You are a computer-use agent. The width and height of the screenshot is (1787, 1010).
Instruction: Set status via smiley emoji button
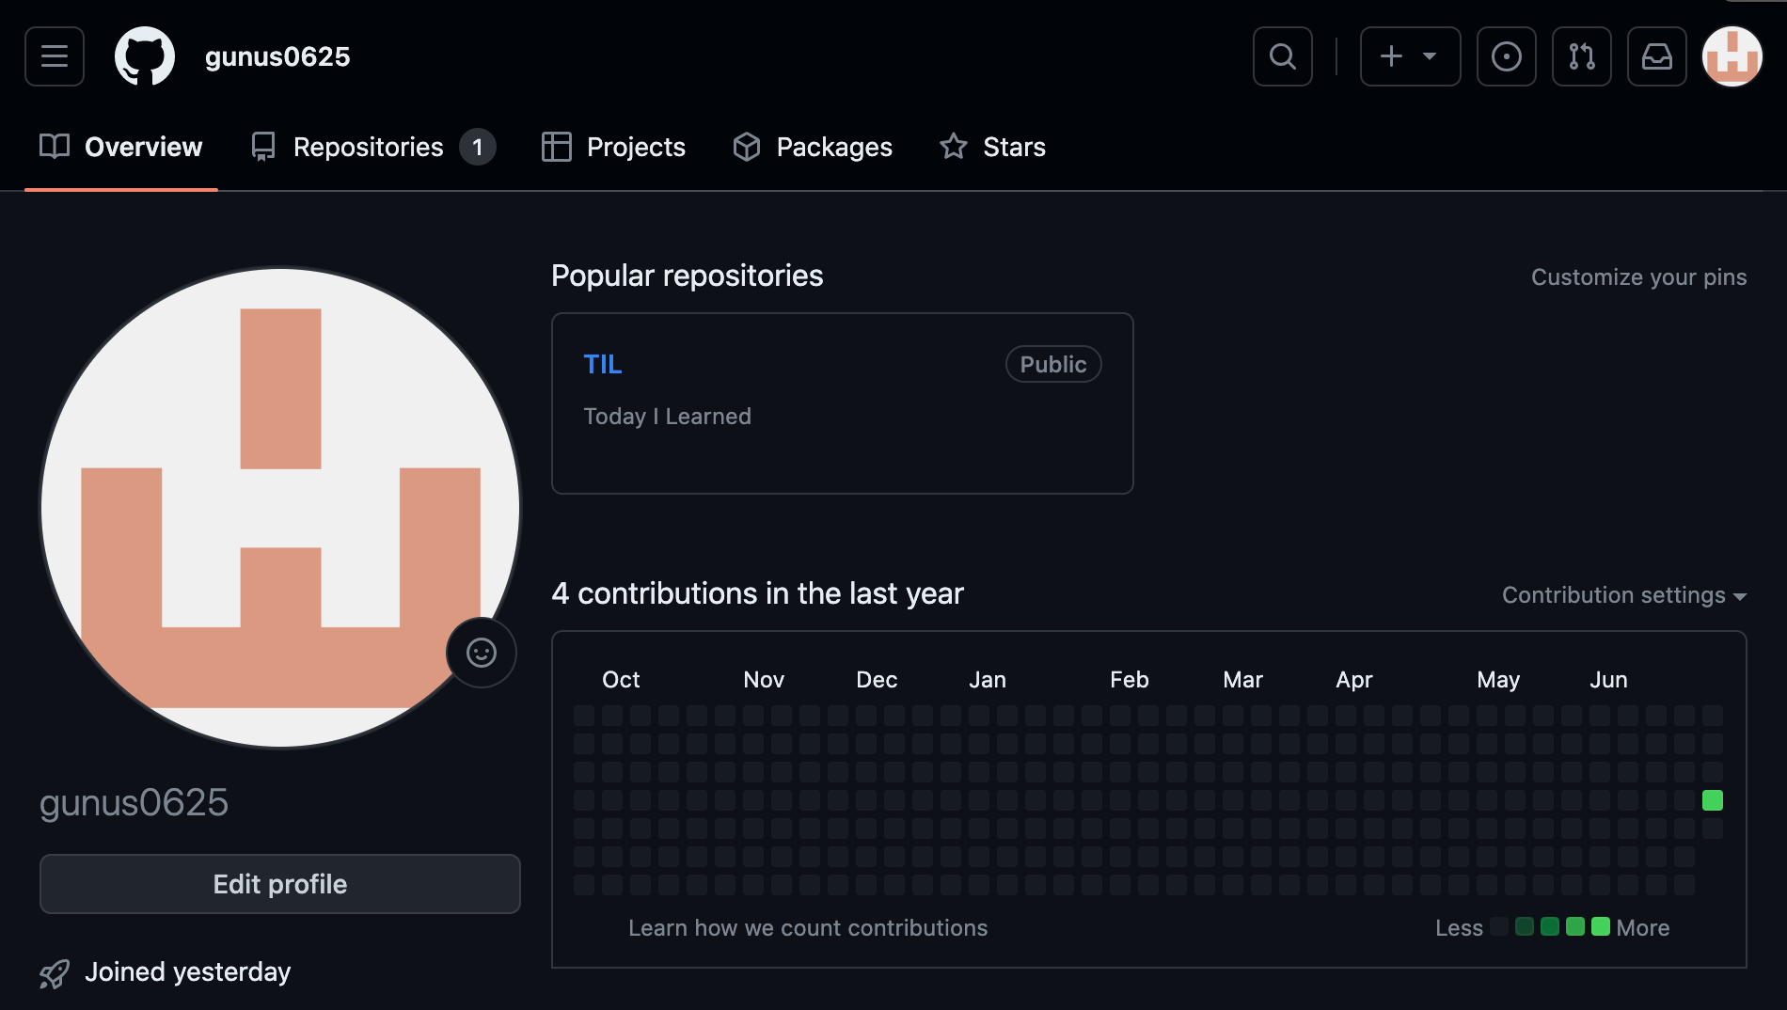[x=482, y=653]
